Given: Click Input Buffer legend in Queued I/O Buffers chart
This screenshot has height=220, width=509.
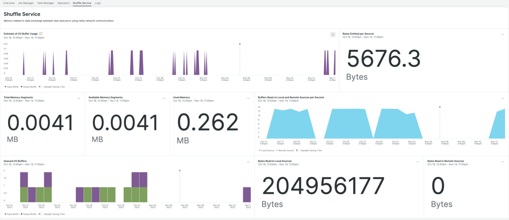Looking at the screenshot, I should pos(11,214).
